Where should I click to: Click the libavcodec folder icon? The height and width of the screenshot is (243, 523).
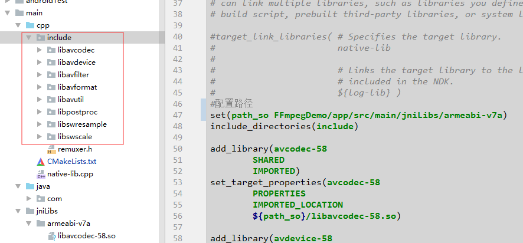[51, 50]
